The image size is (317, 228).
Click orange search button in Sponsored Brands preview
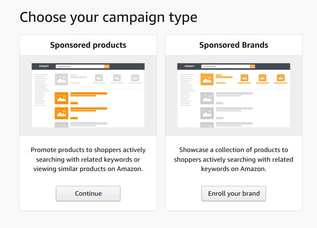[x=252, y=66]
